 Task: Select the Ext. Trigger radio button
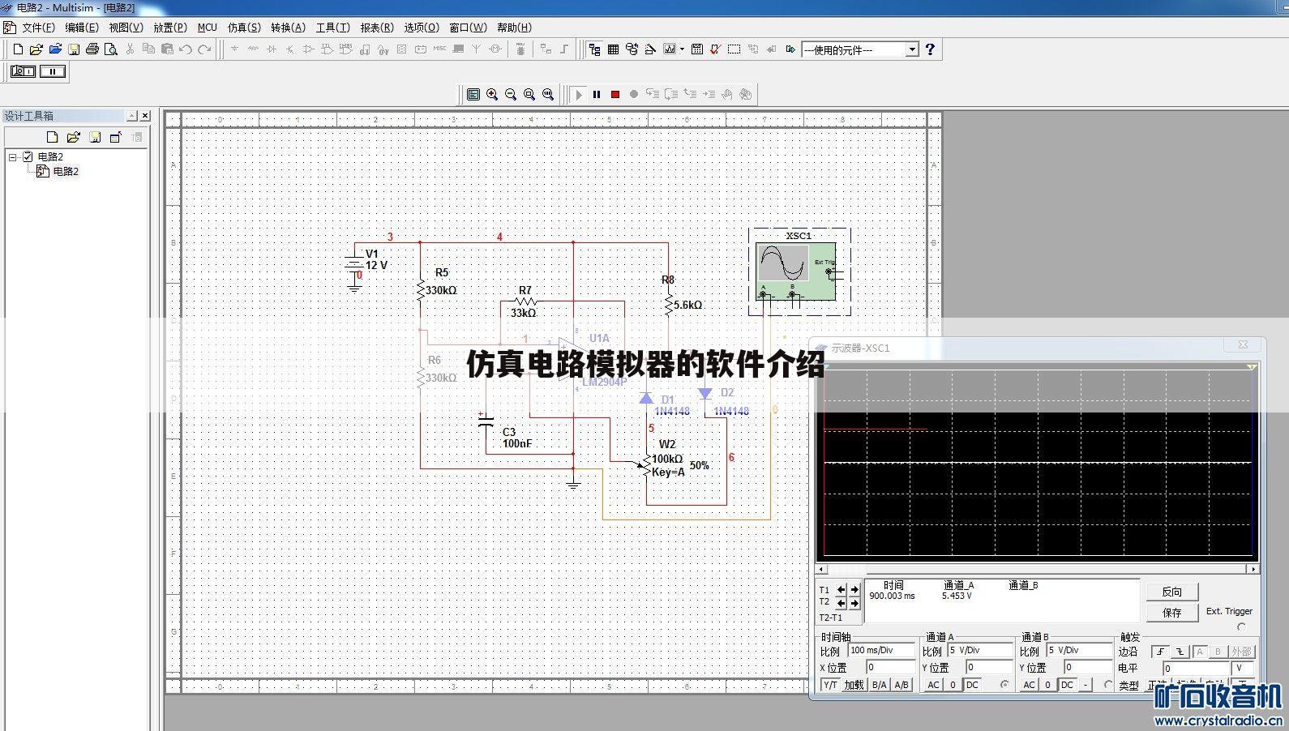click(x=1241, y=626)
